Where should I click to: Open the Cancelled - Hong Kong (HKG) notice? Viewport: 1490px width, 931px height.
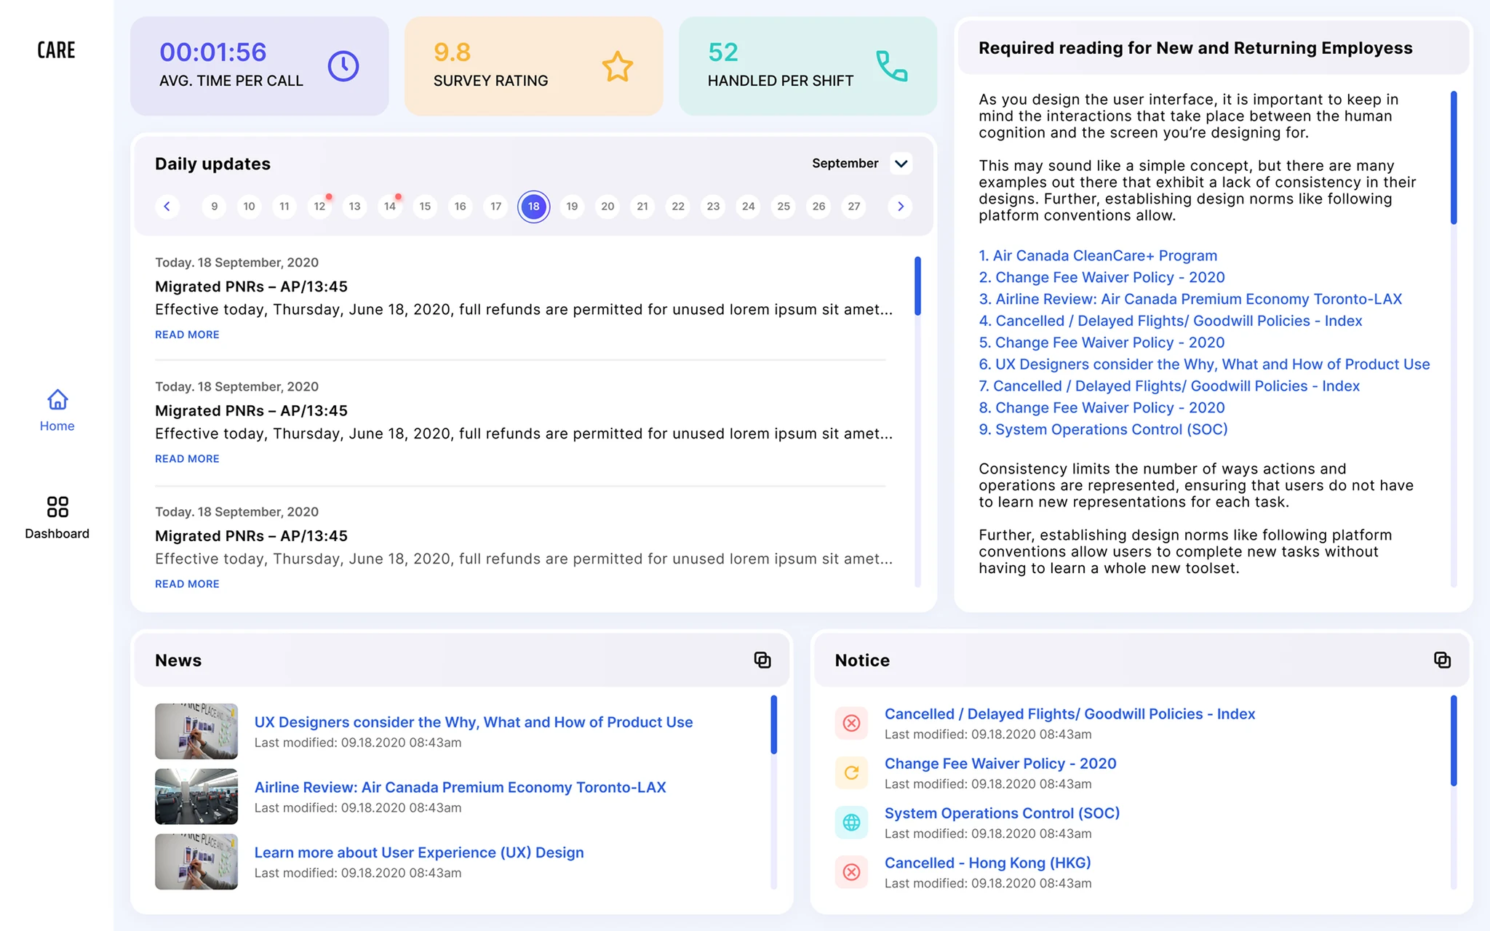pos(987,863)
